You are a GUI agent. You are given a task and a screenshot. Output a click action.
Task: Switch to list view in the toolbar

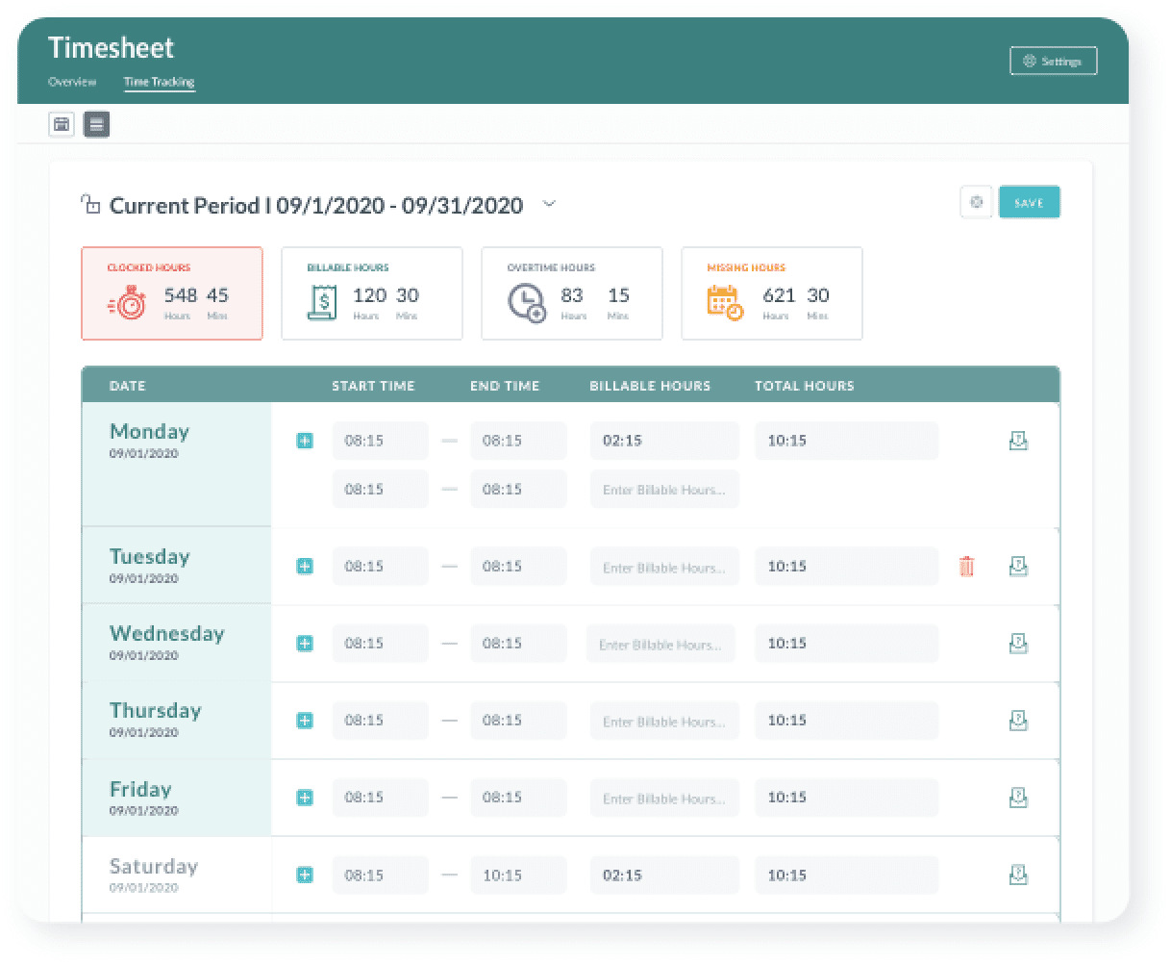tap(96, 124)
